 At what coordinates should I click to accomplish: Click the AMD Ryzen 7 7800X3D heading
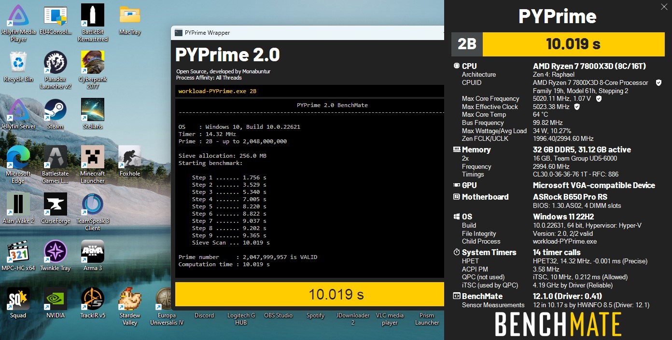tap(589, 66)
